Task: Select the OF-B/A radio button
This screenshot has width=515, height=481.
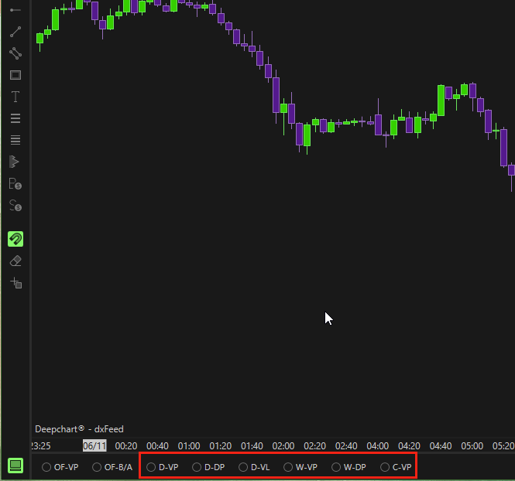Action: coord(97,467)
